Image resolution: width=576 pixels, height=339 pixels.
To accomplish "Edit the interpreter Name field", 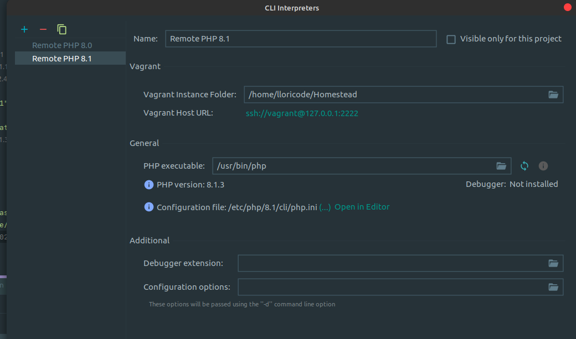I will click(301, 38).
